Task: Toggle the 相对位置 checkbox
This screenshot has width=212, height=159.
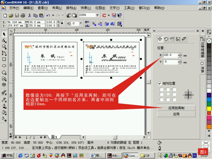Action: coord(160,84)
